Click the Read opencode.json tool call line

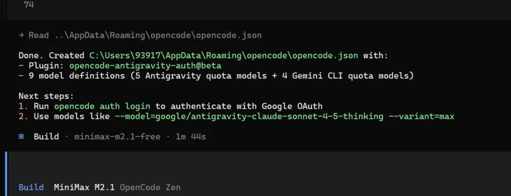coord(144,36)
